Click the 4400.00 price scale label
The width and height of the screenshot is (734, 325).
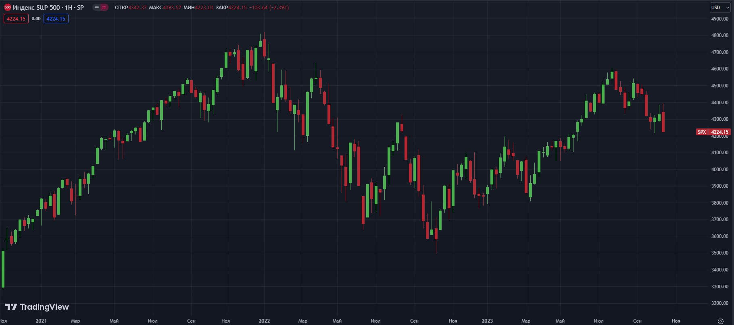[720, 102]
